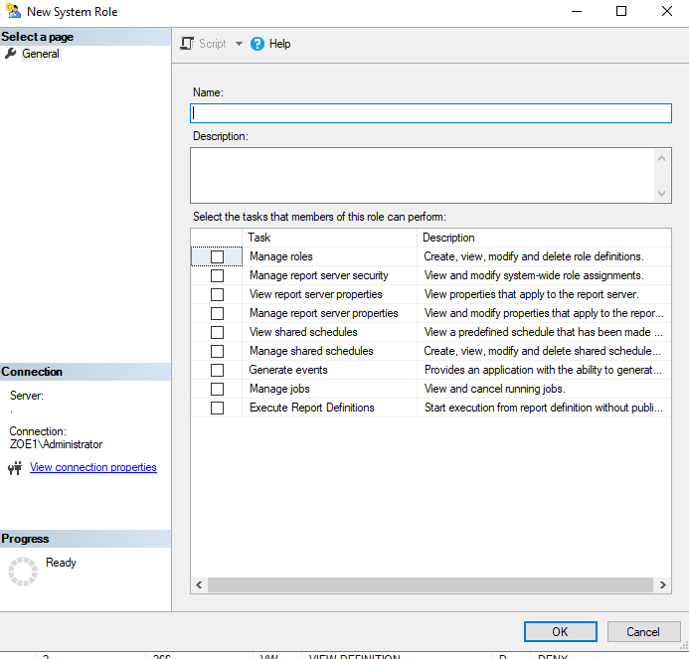Tick View report server properties checkbox

217,295
